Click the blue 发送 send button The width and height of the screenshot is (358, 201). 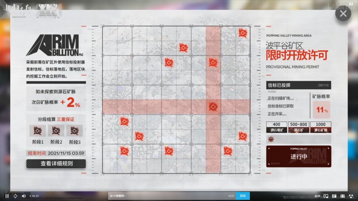tap(243, 196)
